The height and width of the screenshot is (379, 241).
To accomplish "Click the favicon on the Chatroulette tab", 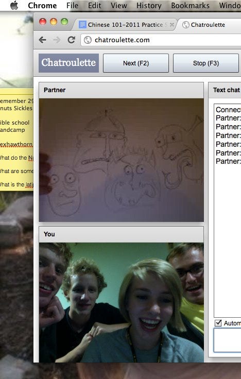I will 186,25.
